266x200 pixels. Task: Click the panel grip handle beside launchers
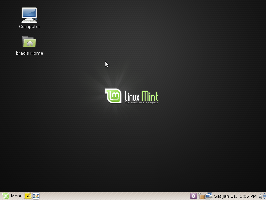coord(42,196)
